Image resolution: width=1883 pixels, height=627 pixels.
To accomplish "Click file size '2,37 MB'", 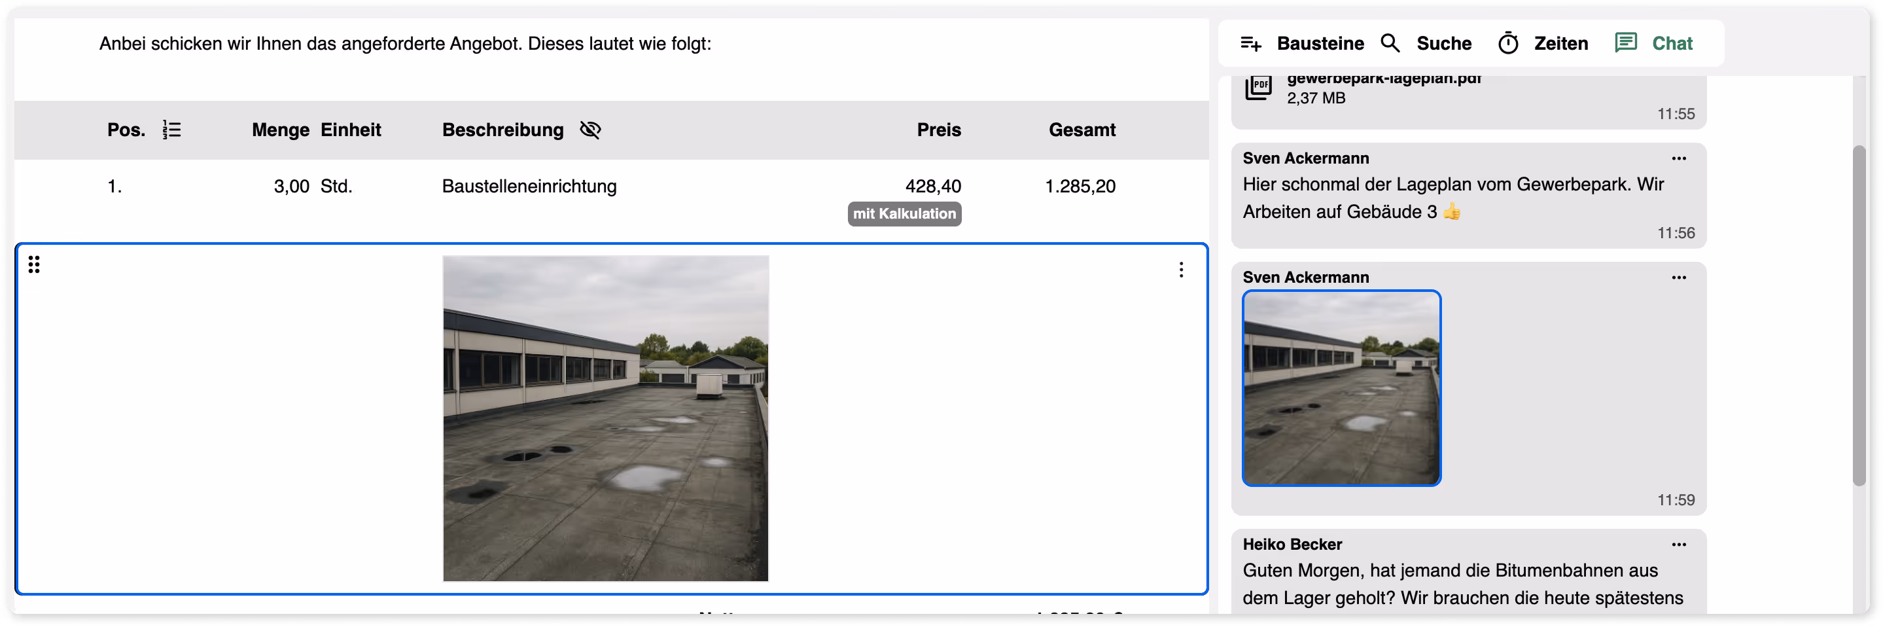I will pyautogui.click(x=1316, y=98).
